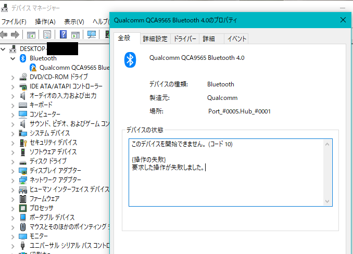Click the scan for hardware changes monitor icon
Viewport: 353px width, 254px height.
92,34
